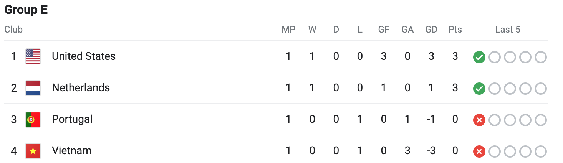Select the Vietnam team name

(x=72, y=151)
